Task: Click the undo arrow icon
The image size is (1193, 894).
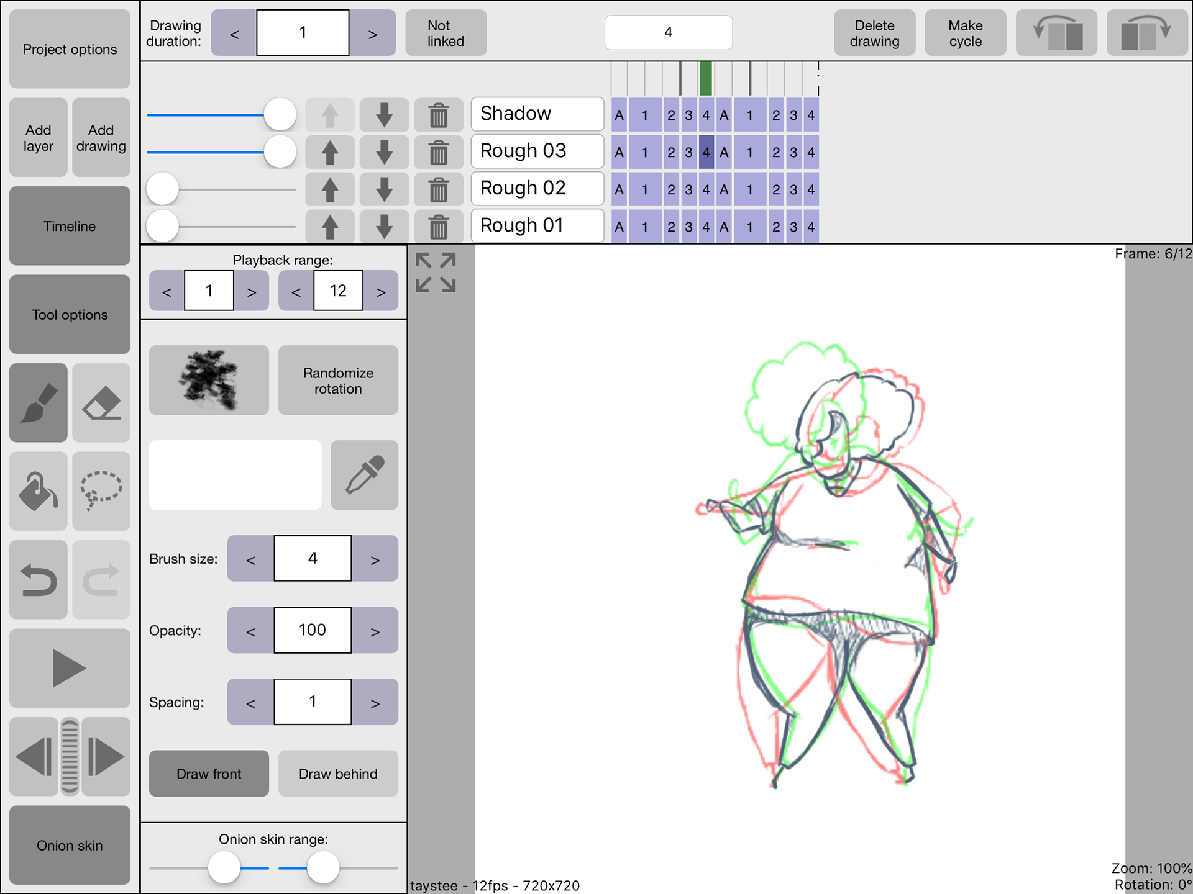Action: point(39,579)
